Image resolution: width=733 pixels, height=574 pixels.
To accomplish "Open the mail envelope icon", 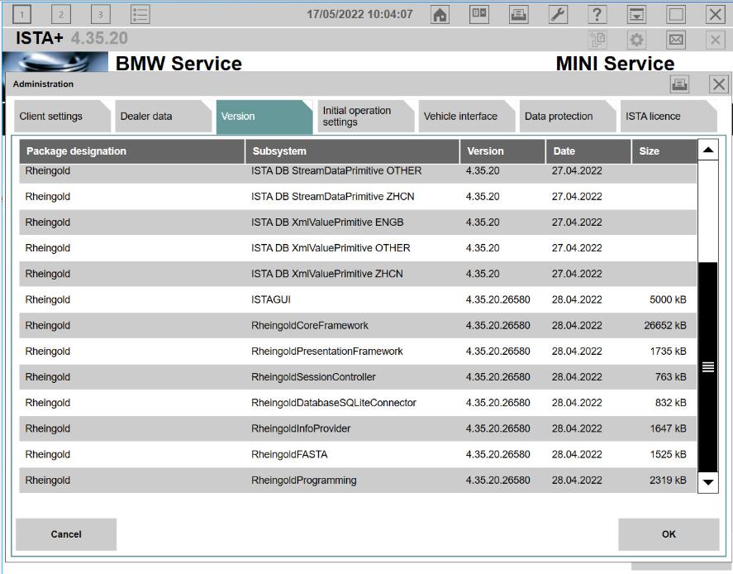I will click(x=676, y=40).
